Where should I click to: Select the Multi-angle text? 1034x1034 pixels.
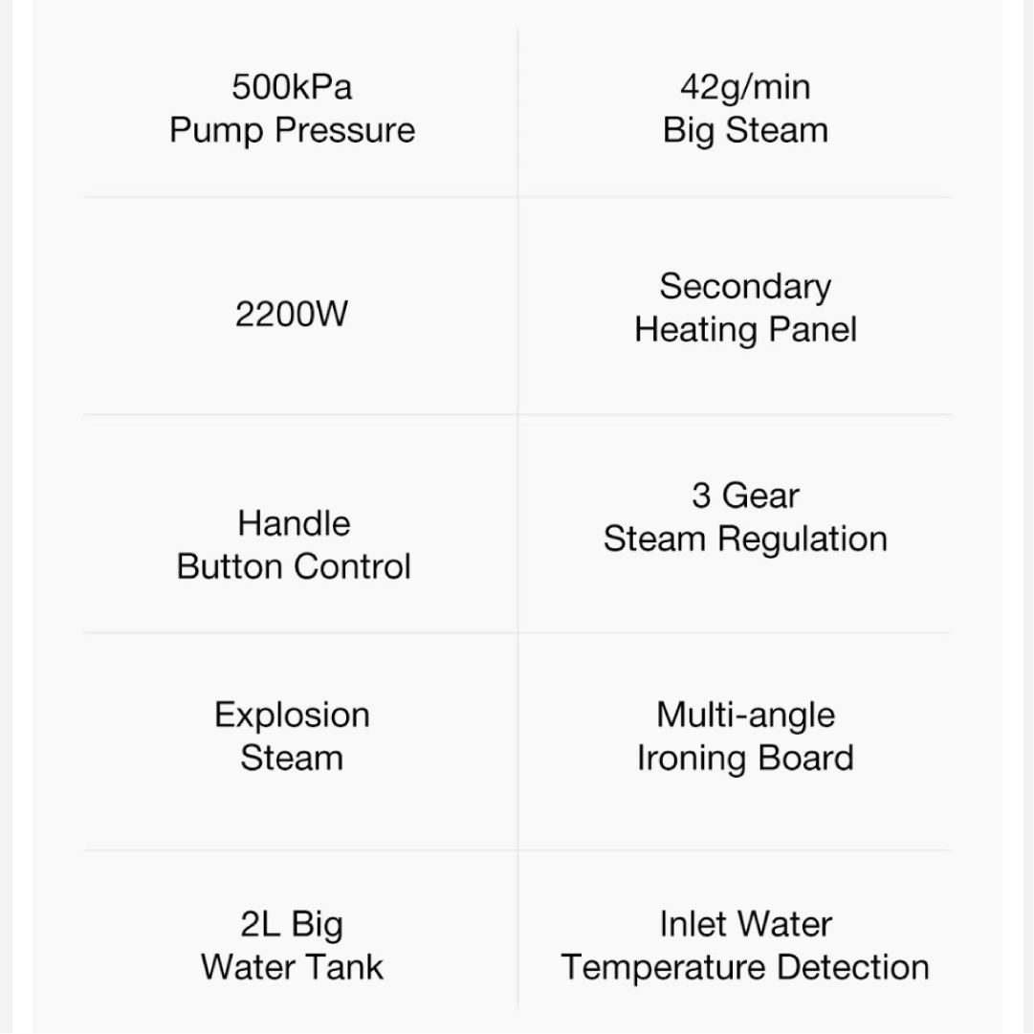745,715
